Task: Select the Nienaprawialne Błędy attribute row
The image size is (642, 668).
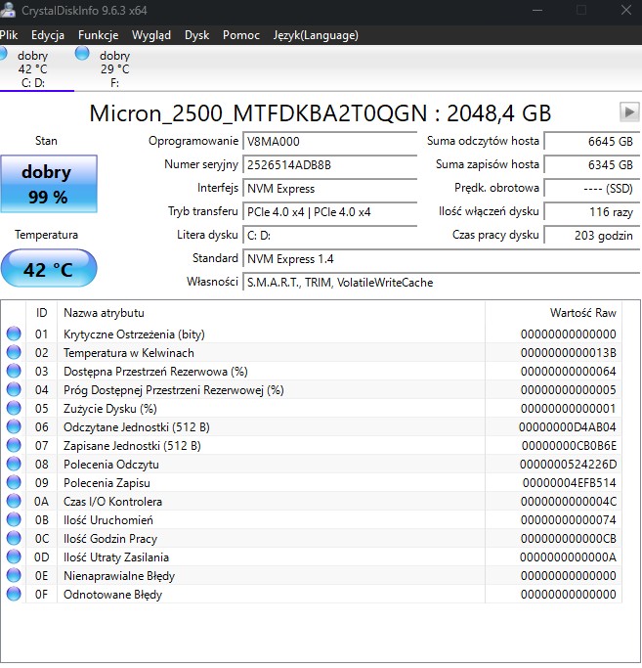Action: click(x=119, y=576)
